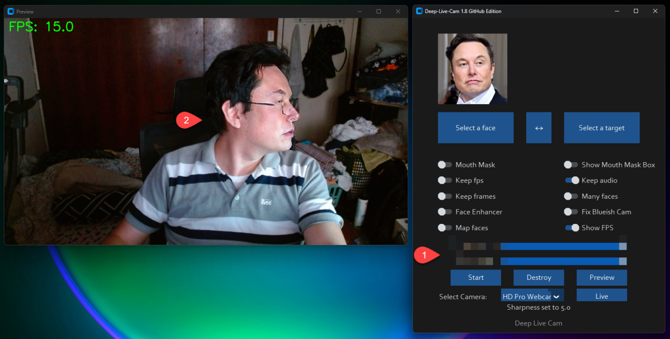Enable Face Enhancer
The width and height of the screenshot is (670, 339).
[445, 212]
